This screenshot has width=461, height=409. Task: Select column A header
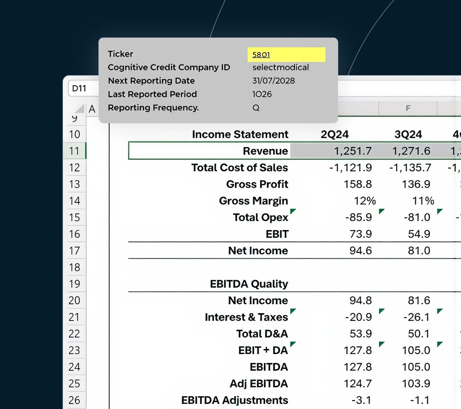coord(92,109)
